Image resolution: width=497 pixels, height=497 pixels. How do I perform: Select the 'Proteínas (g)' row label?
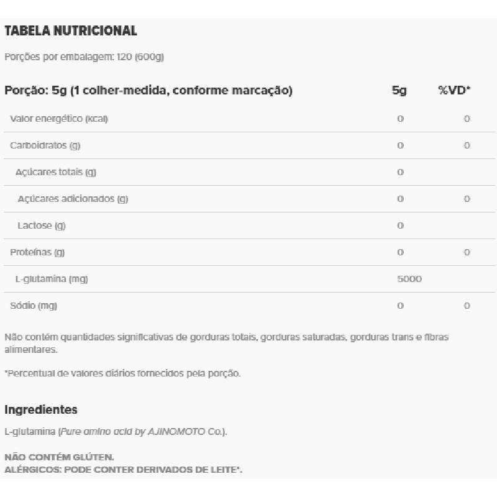click(37, 252)
